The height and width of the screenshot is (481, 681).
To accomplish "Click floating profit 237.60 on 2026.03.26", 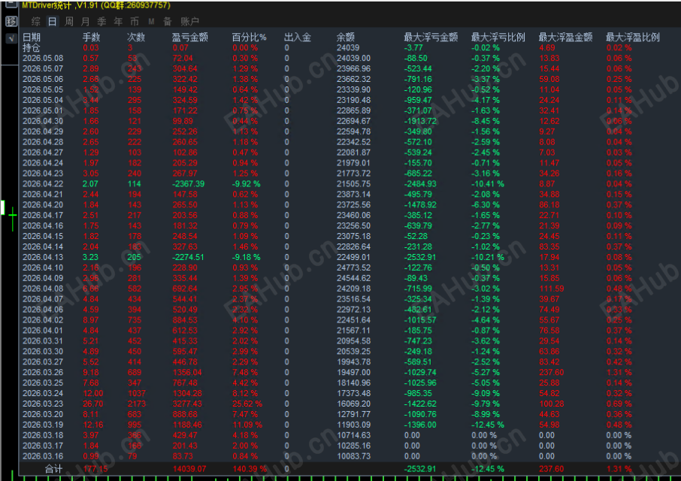I will [x=552, y=373].
